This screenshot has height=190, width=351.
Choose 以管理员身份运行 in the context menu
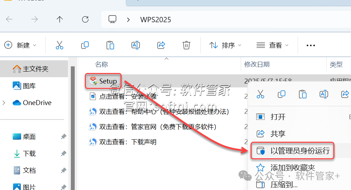click(292, 151)
